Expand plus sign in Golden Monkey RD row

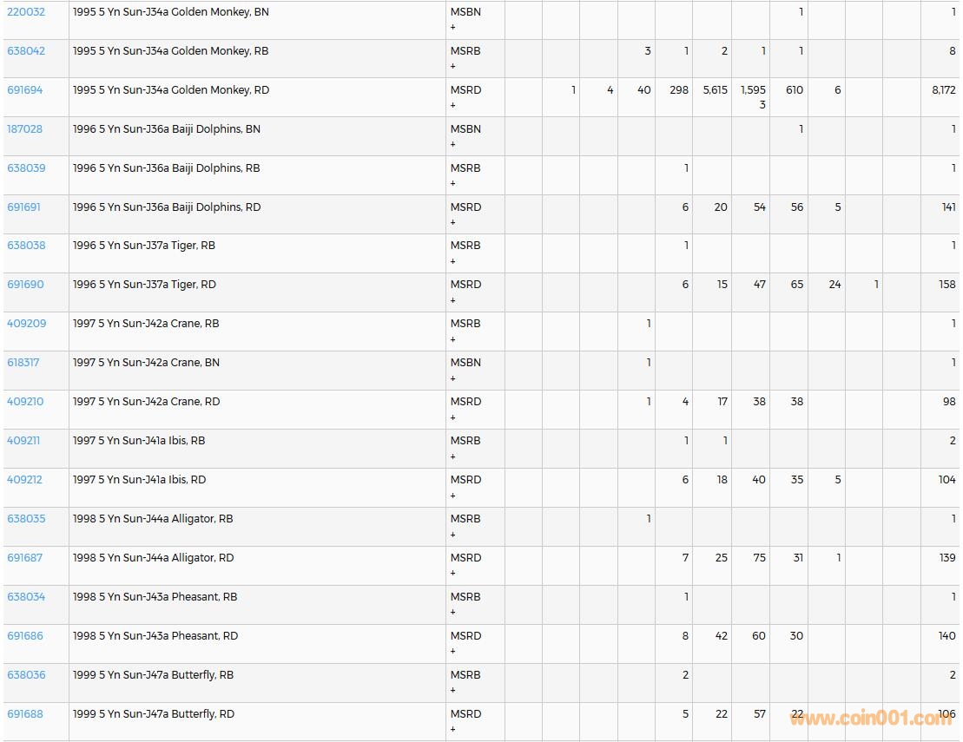coord(452,106)
